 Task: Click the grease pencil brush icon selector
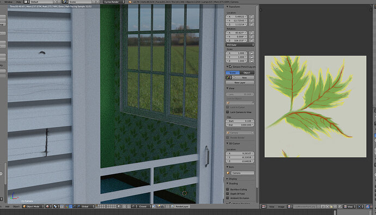point(228,78)
